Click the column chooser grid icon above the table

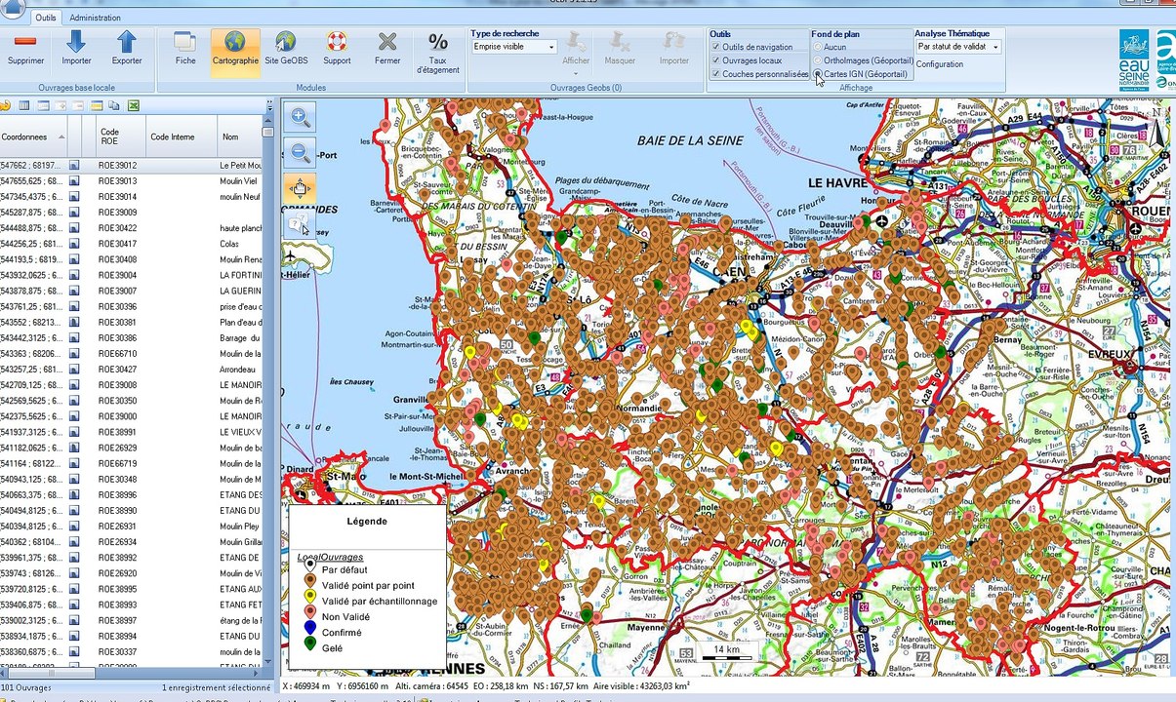pyautogui.click(x=25, y=105)
